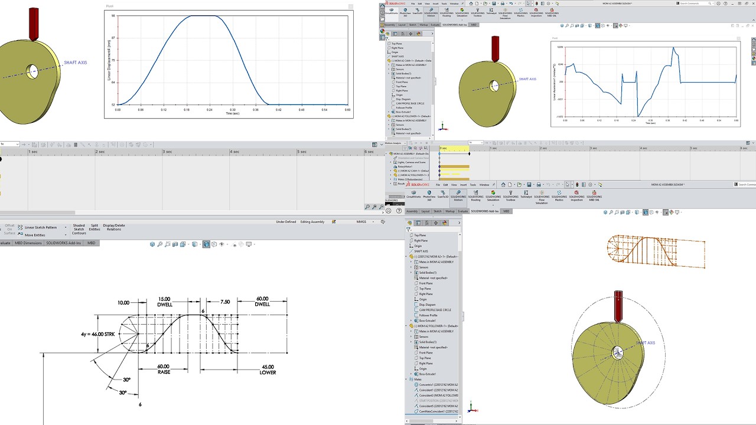Open SOLIDWORKS Routing in top-right window
The image size is (756, 425).
pyautogui.click(x=447, y=13)
